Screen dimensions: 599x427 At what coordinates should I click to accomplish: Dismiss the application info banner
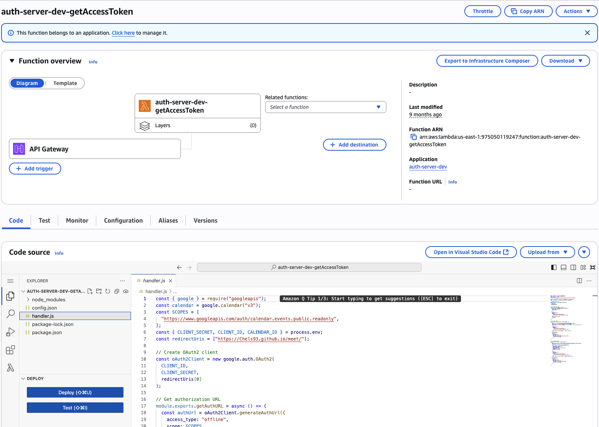[587, 33]
